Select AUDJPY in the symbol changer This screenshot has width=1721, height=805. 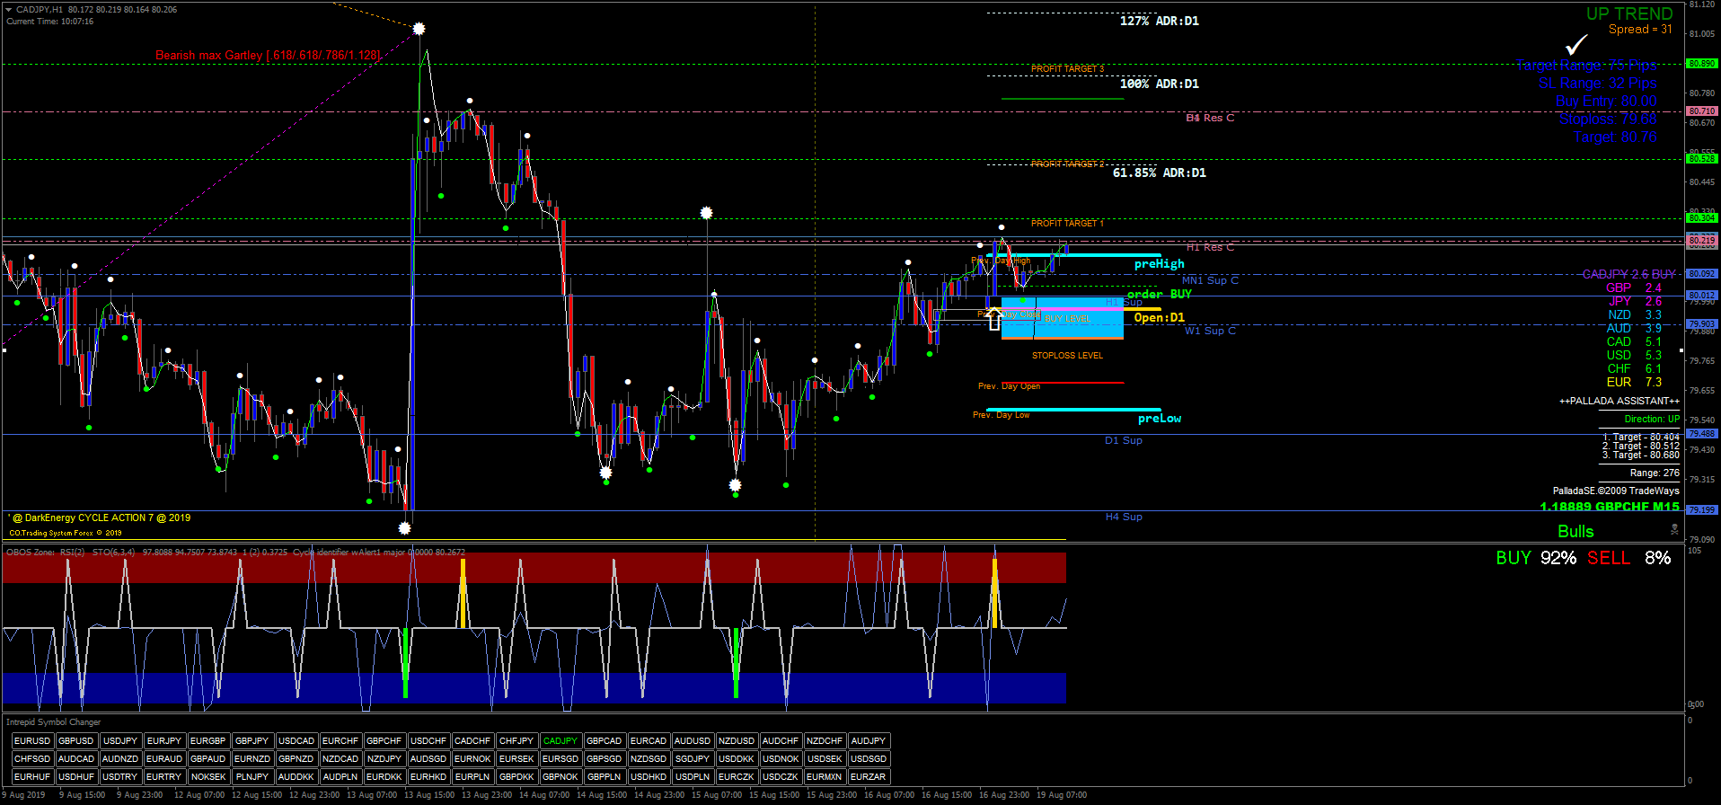tap(868, 741)
